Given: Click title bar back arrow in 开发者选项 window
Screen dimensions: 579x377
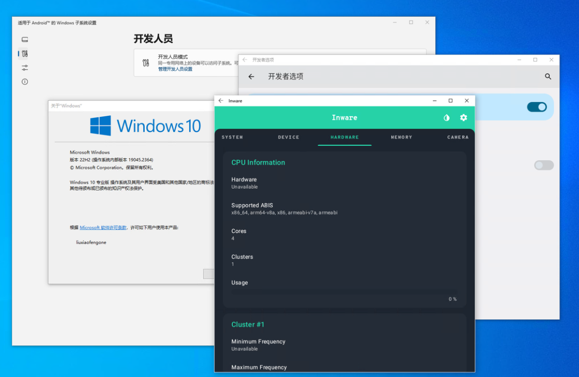Looking at the screenshot, I should coord(245,60).
